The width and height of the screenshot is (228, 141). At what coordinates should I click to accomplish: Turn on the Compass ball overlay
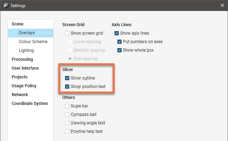point(67,114)
